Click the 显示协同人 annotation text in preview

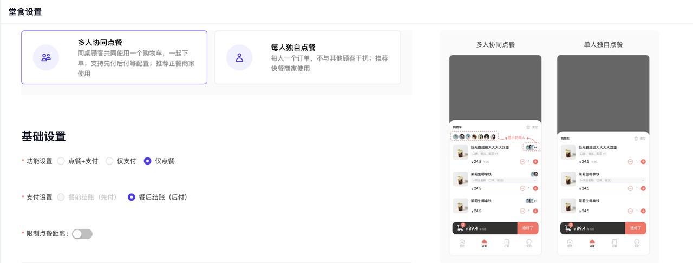[517, 137]
